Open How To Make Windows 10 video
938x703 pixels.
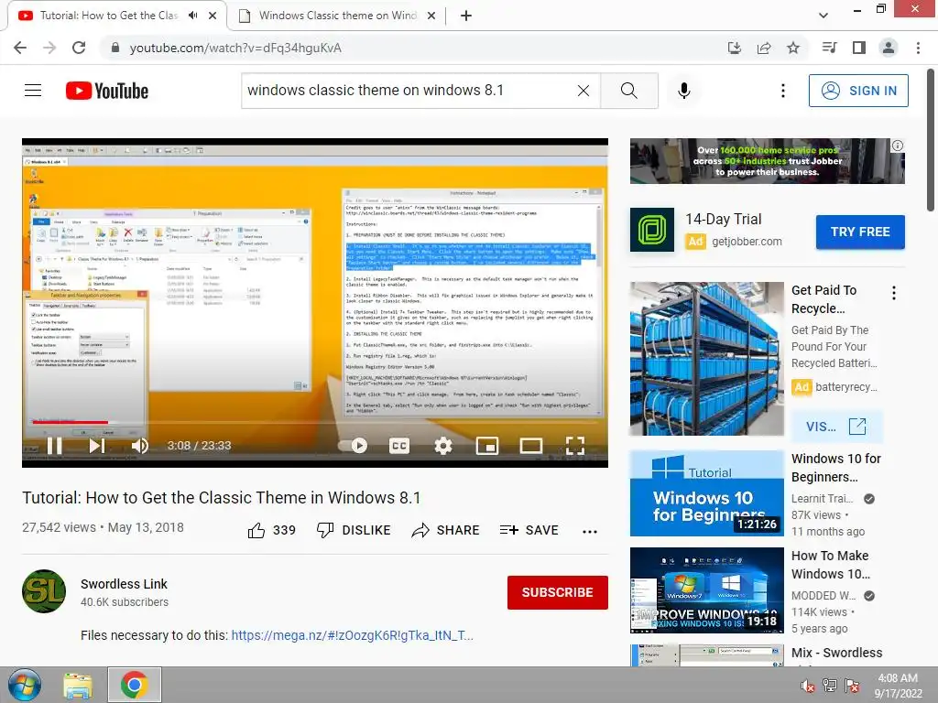pos(706,590)
